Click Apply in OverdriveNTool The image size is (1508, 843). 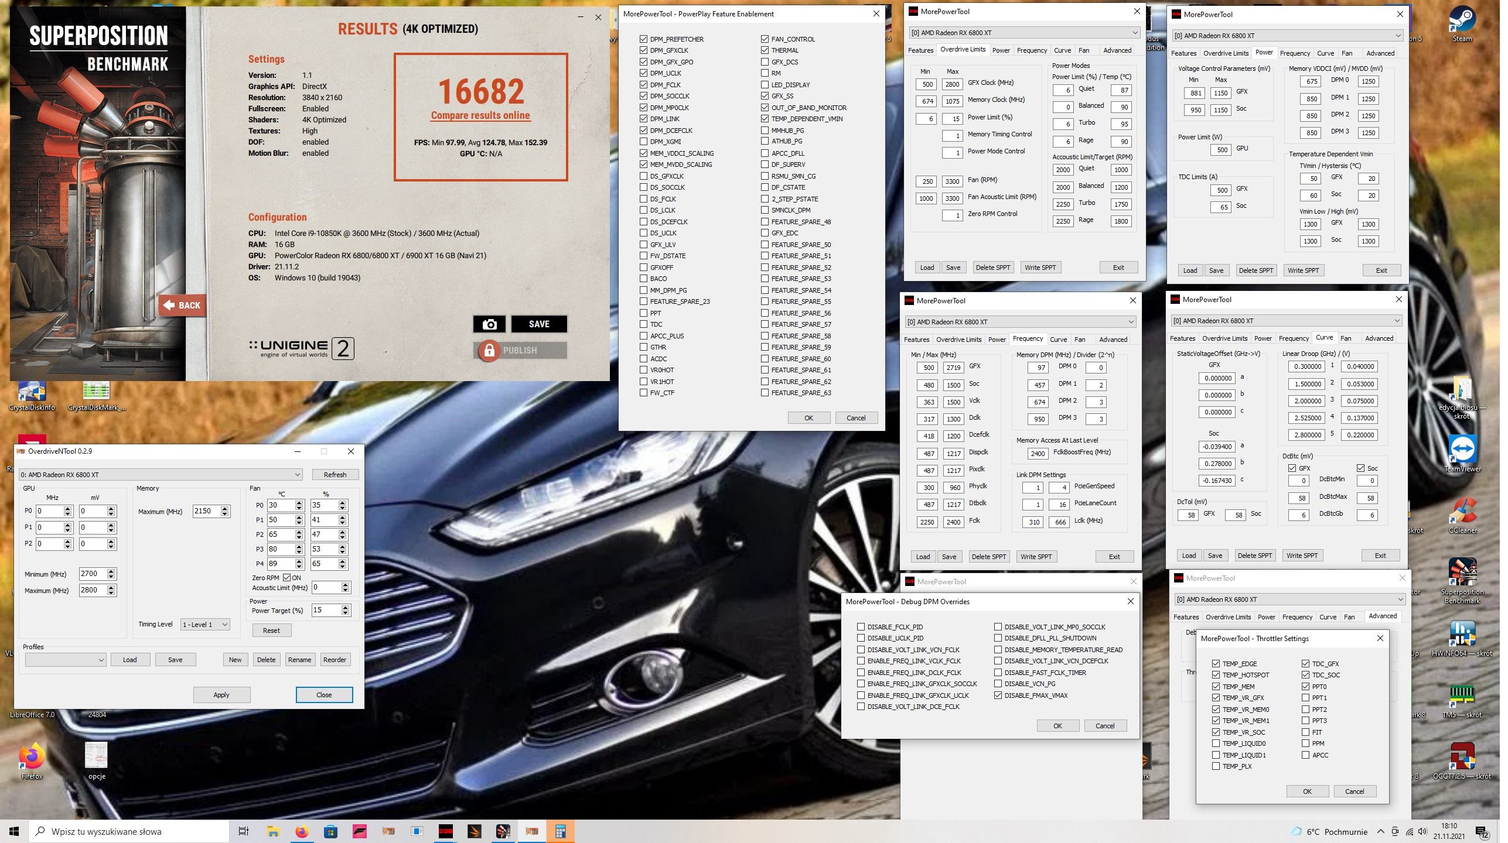pyautogui.click(x=221, y=695)
